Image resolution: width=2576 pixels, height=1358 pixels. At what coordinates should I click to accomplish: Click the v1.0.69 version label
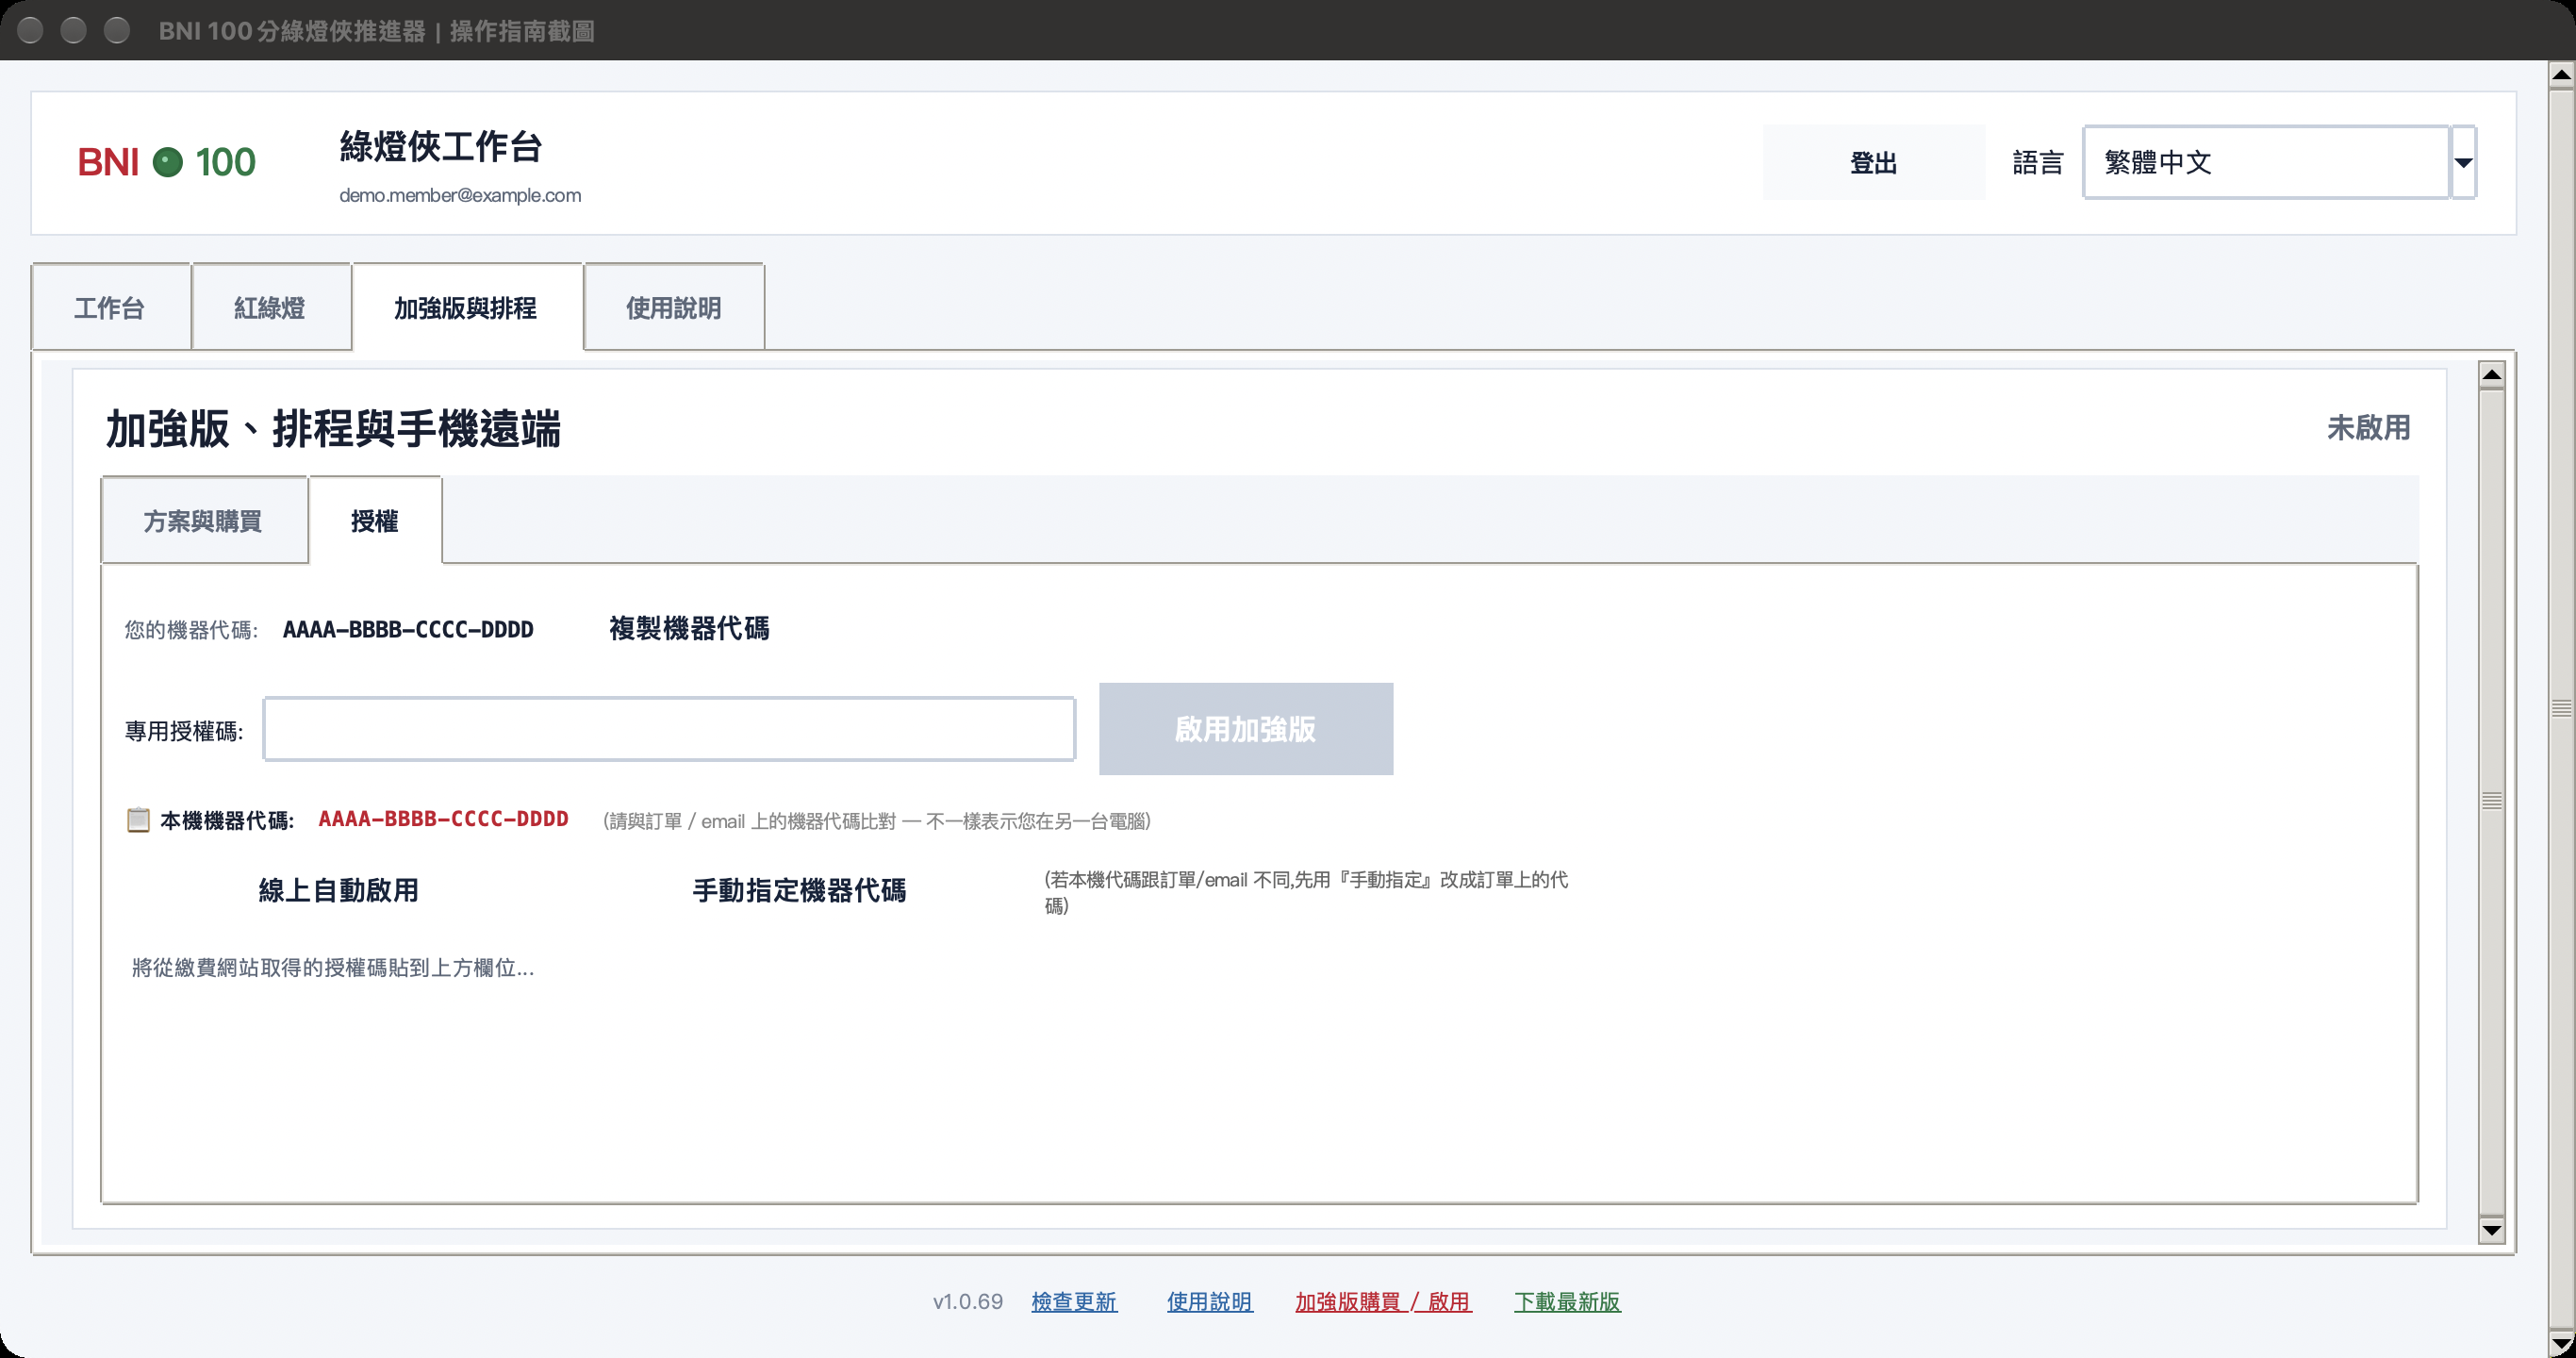click(x=967, y=1301)
